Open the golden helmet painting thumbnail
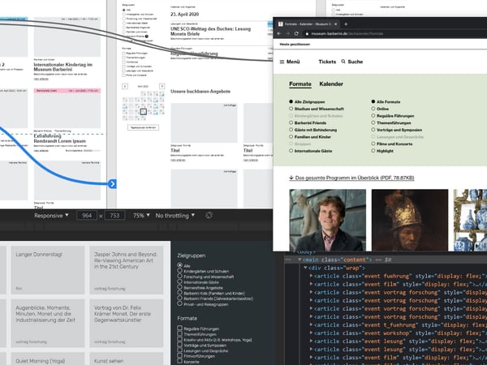 pos(410,220)
